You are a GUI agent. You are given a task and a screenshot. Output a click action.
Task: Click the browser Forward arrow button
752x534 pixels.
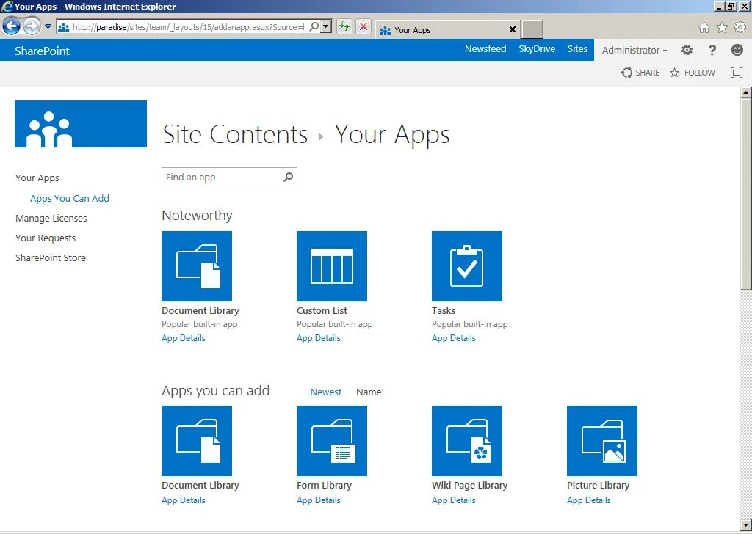[32, 26]
